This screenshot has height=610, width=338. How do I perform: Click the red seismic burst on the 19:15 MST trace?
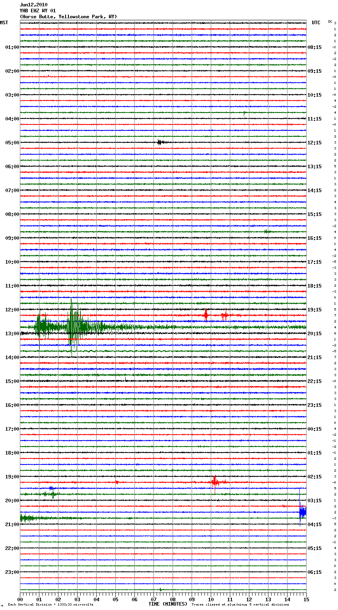pos(215,482)
